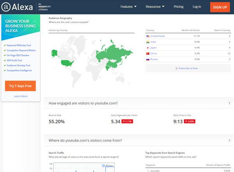Click the youtube keyword row
This screenshot has width=234, height=172.
pos(188,170)
